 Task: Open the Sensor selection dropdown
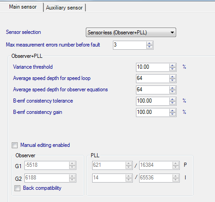[x=131, y=33]
